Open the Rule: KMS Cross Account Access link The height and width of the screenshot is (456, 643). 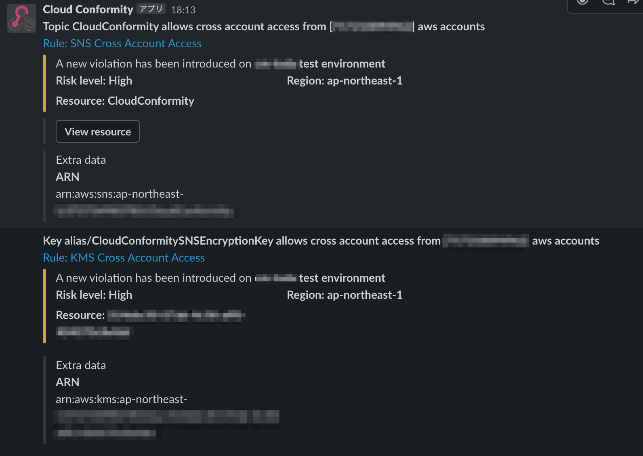click(x=124, y=258)
